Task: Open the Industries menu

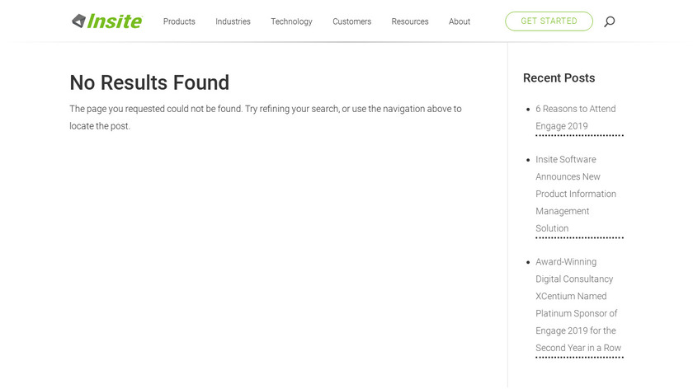Action: click(x=233, y=21)
